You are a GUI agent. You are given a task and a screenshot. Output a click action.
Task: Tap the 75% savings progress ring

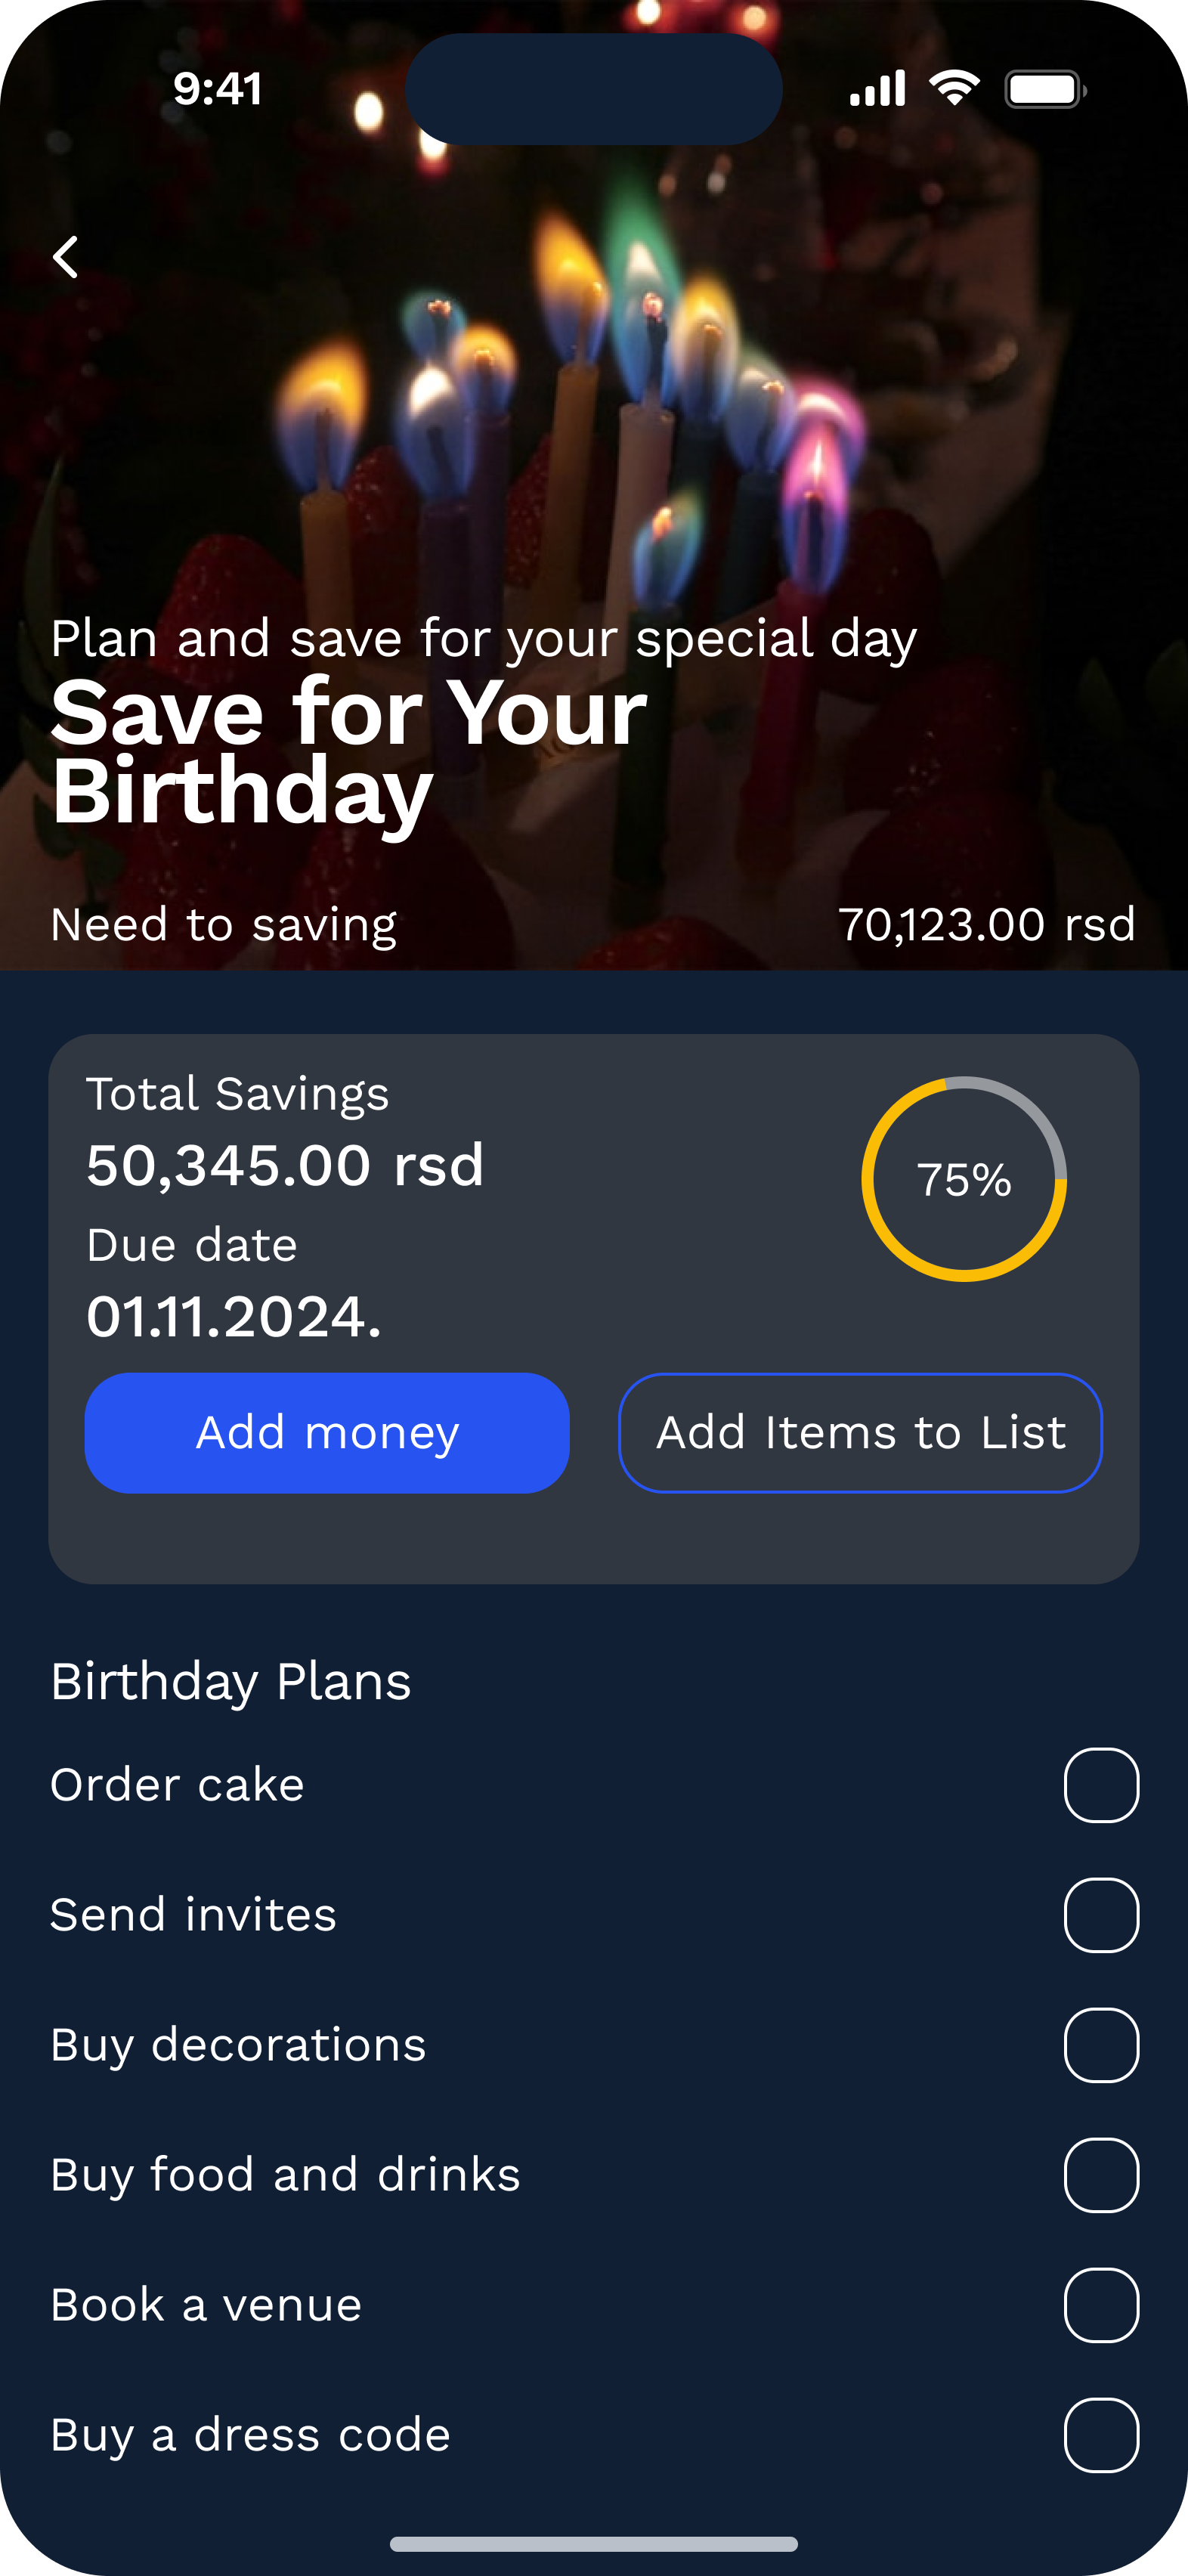coord(963,1180)
